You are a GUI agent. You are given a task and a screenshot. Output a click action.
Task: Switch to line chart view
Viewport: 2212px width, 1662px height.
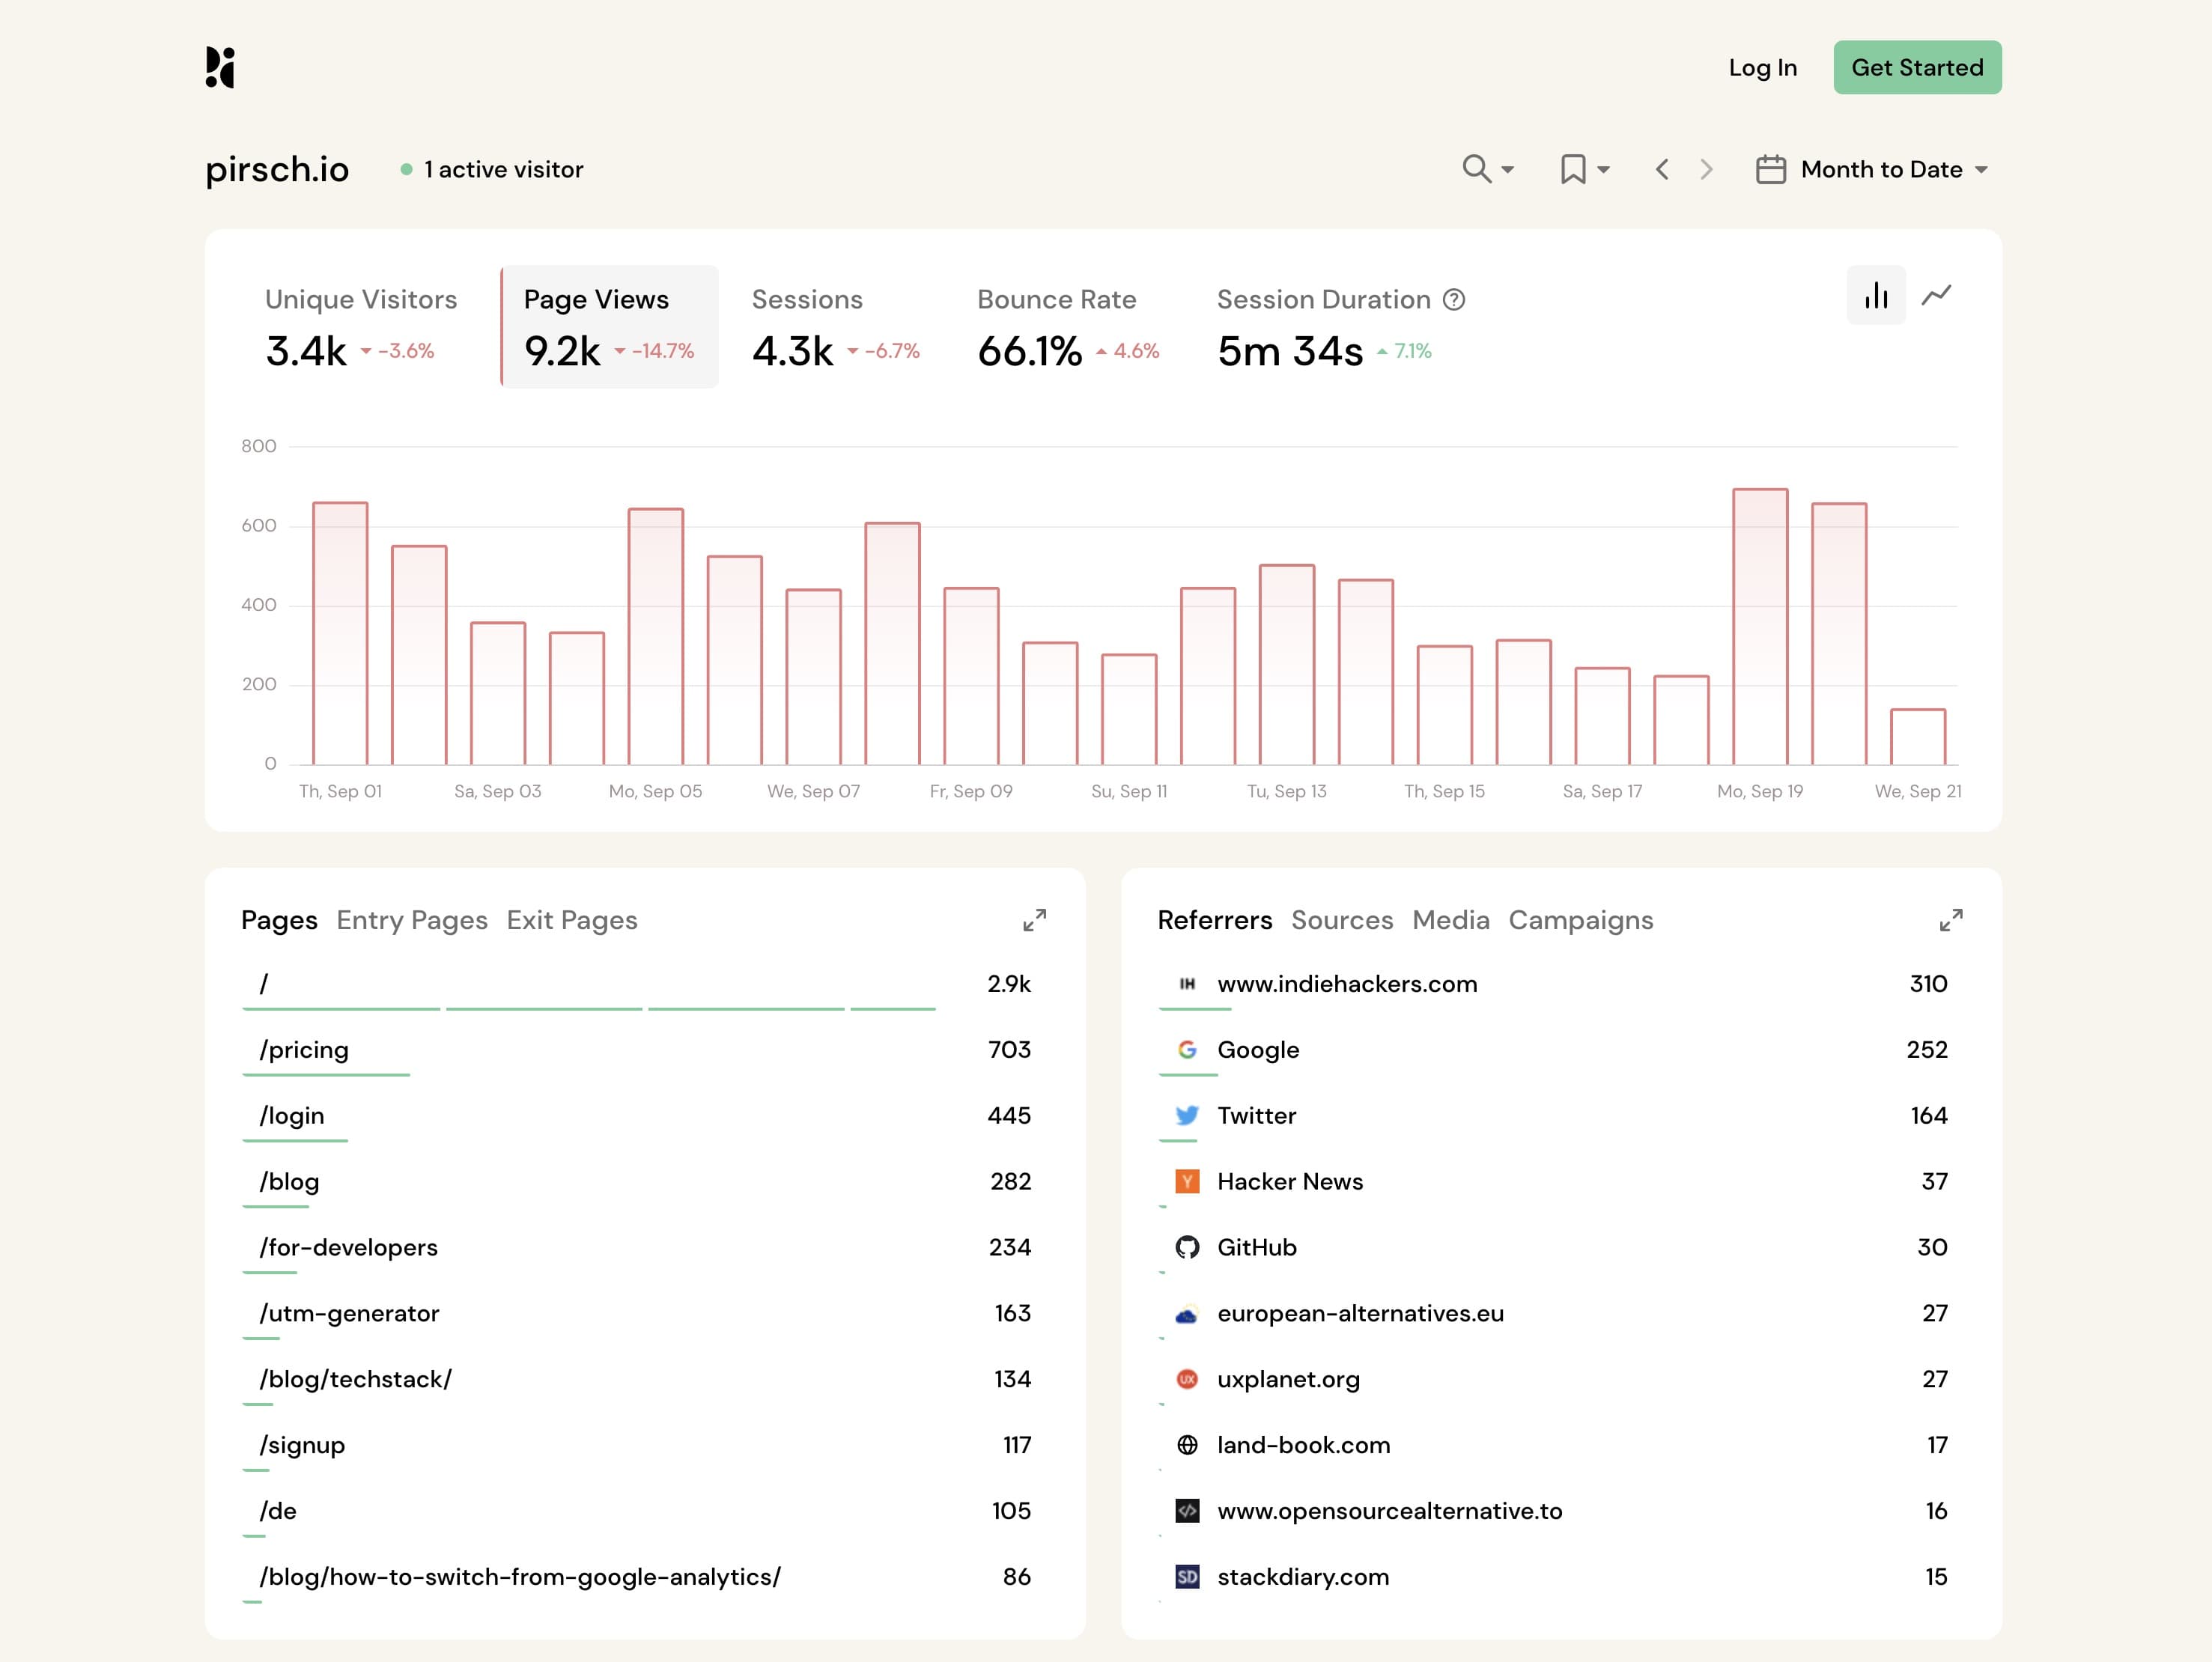point(1936,295)
